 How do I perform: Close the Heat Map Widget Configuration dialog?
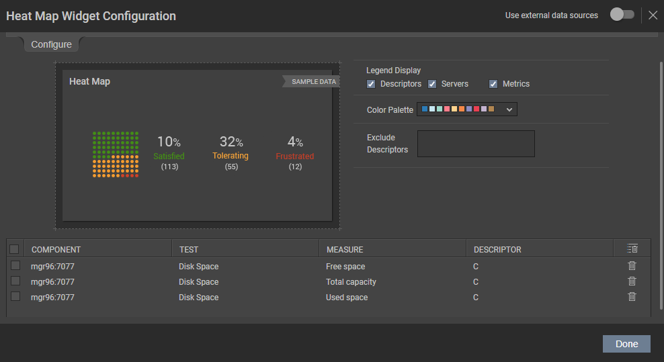point(653,15)
